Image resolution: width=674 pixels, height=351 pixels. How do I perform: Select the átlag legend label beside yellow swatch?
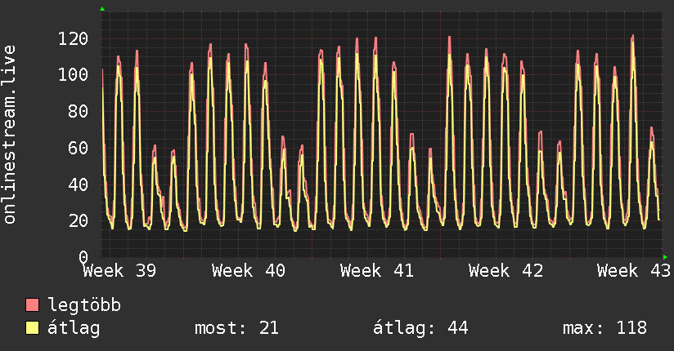[x=74, y=329]
